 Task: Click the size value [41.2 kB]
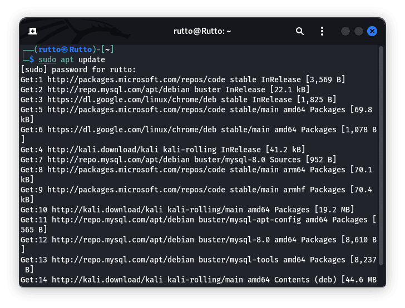(x=285, y=150)
